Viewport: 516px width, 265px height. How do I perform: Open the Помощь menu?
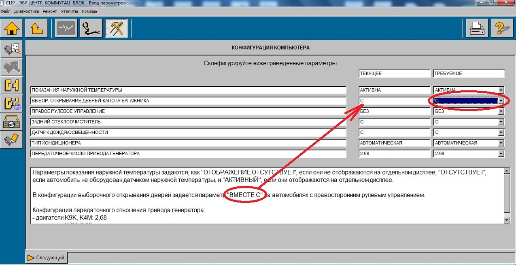89,12
